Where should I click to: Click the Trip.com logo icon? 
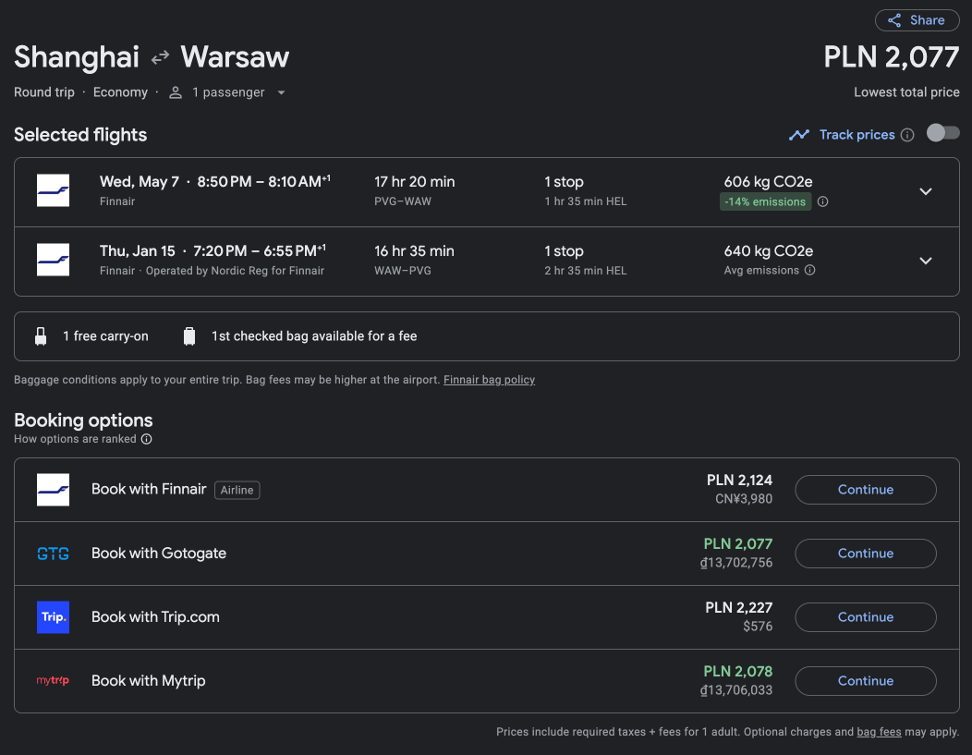(x=54, y=617)
